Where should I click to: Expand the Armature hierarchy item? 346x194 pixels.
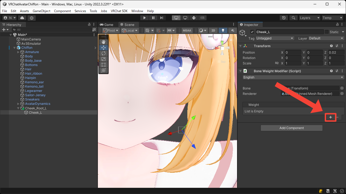[18, 52]
